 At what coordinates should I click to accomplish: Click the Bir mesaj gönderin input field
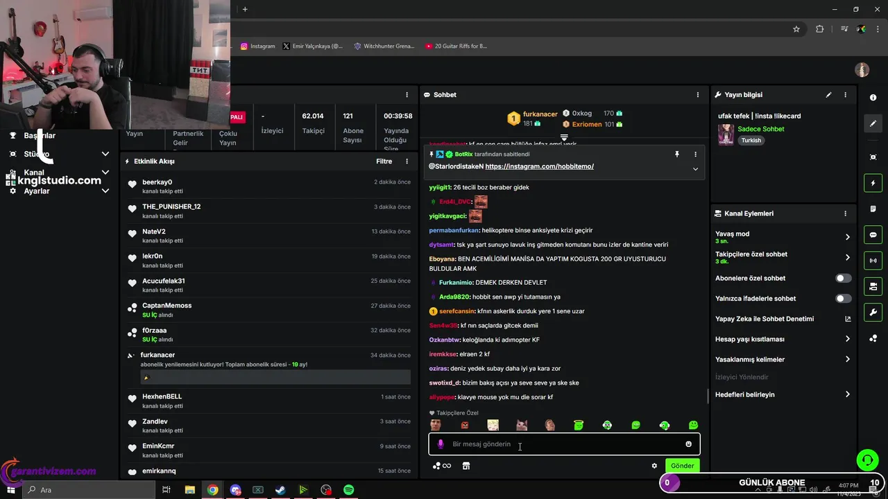[564, 444]
